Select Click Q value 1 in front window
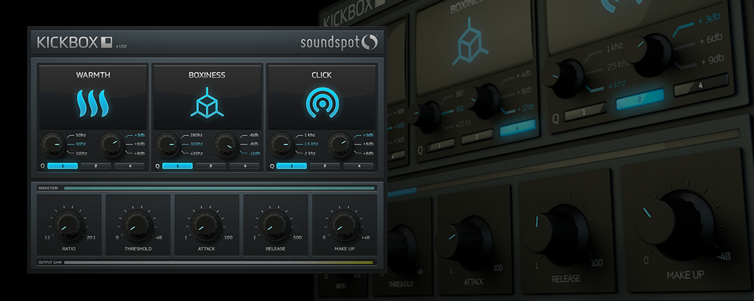The image size is (754, 301). (x=291, y=166)
